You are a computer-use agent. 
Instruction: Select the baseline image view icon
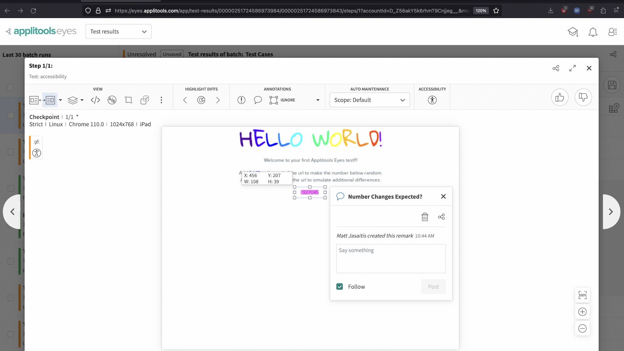34,100
